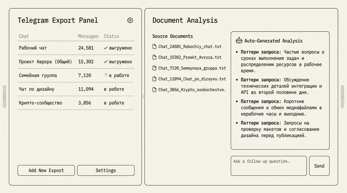
Task: Click the Status column header
Action: [111, 36]
